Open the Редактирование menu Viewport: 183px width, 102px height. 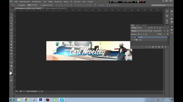pos(25,2)
